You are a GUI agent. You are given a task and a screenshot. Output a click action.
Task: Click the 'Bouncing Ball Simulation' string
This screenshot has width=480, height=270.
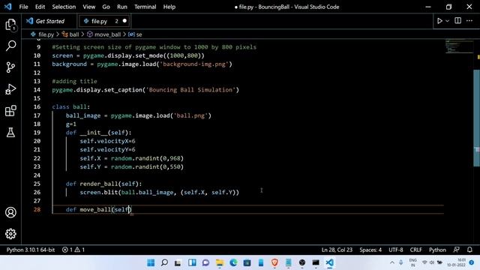[190, 90]
